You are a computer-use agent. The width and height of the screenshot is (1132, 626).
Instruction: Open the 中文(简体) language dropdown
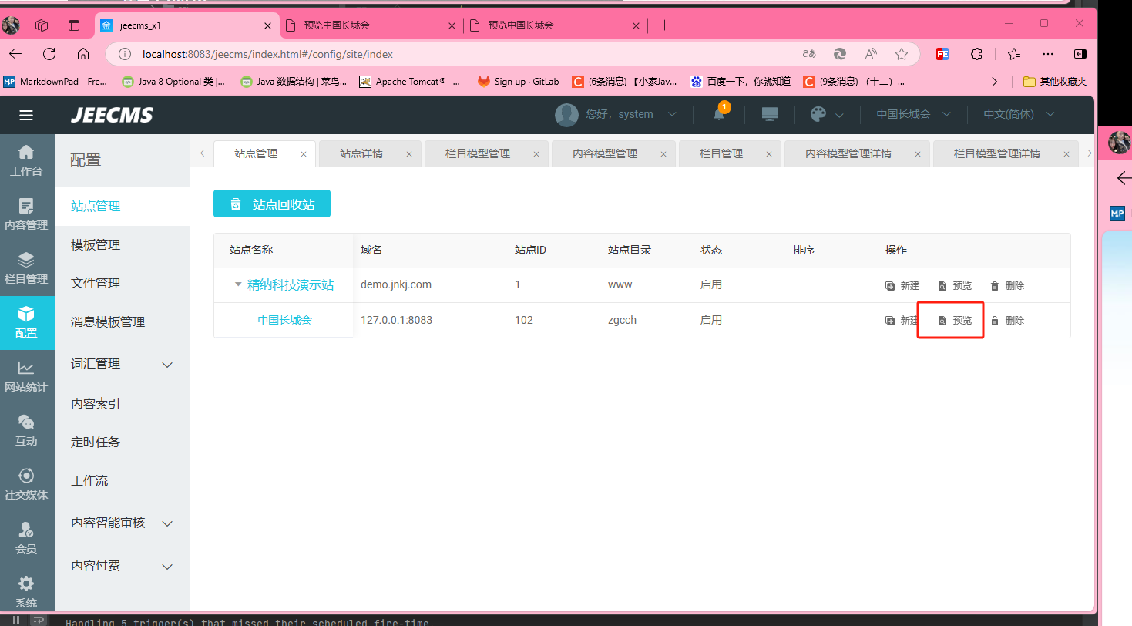1019,114
